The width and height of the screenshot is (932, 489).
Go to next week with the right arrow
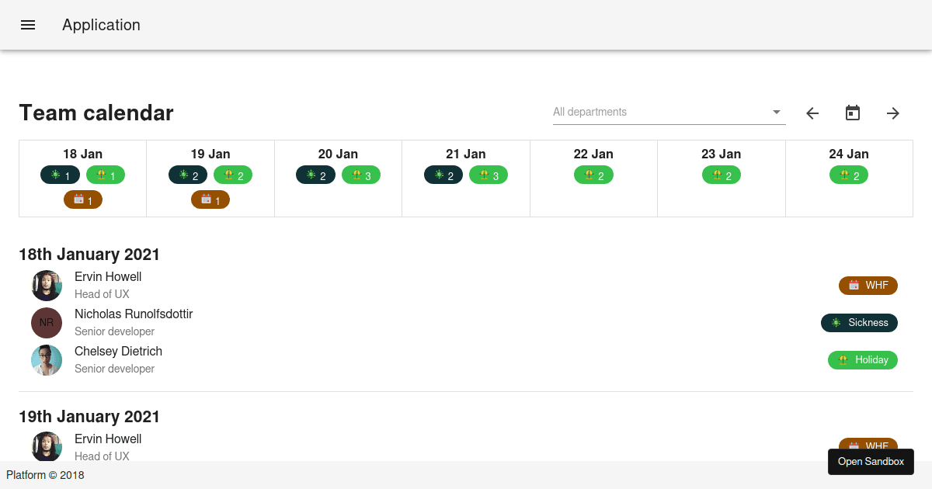[x=892, y=113]
